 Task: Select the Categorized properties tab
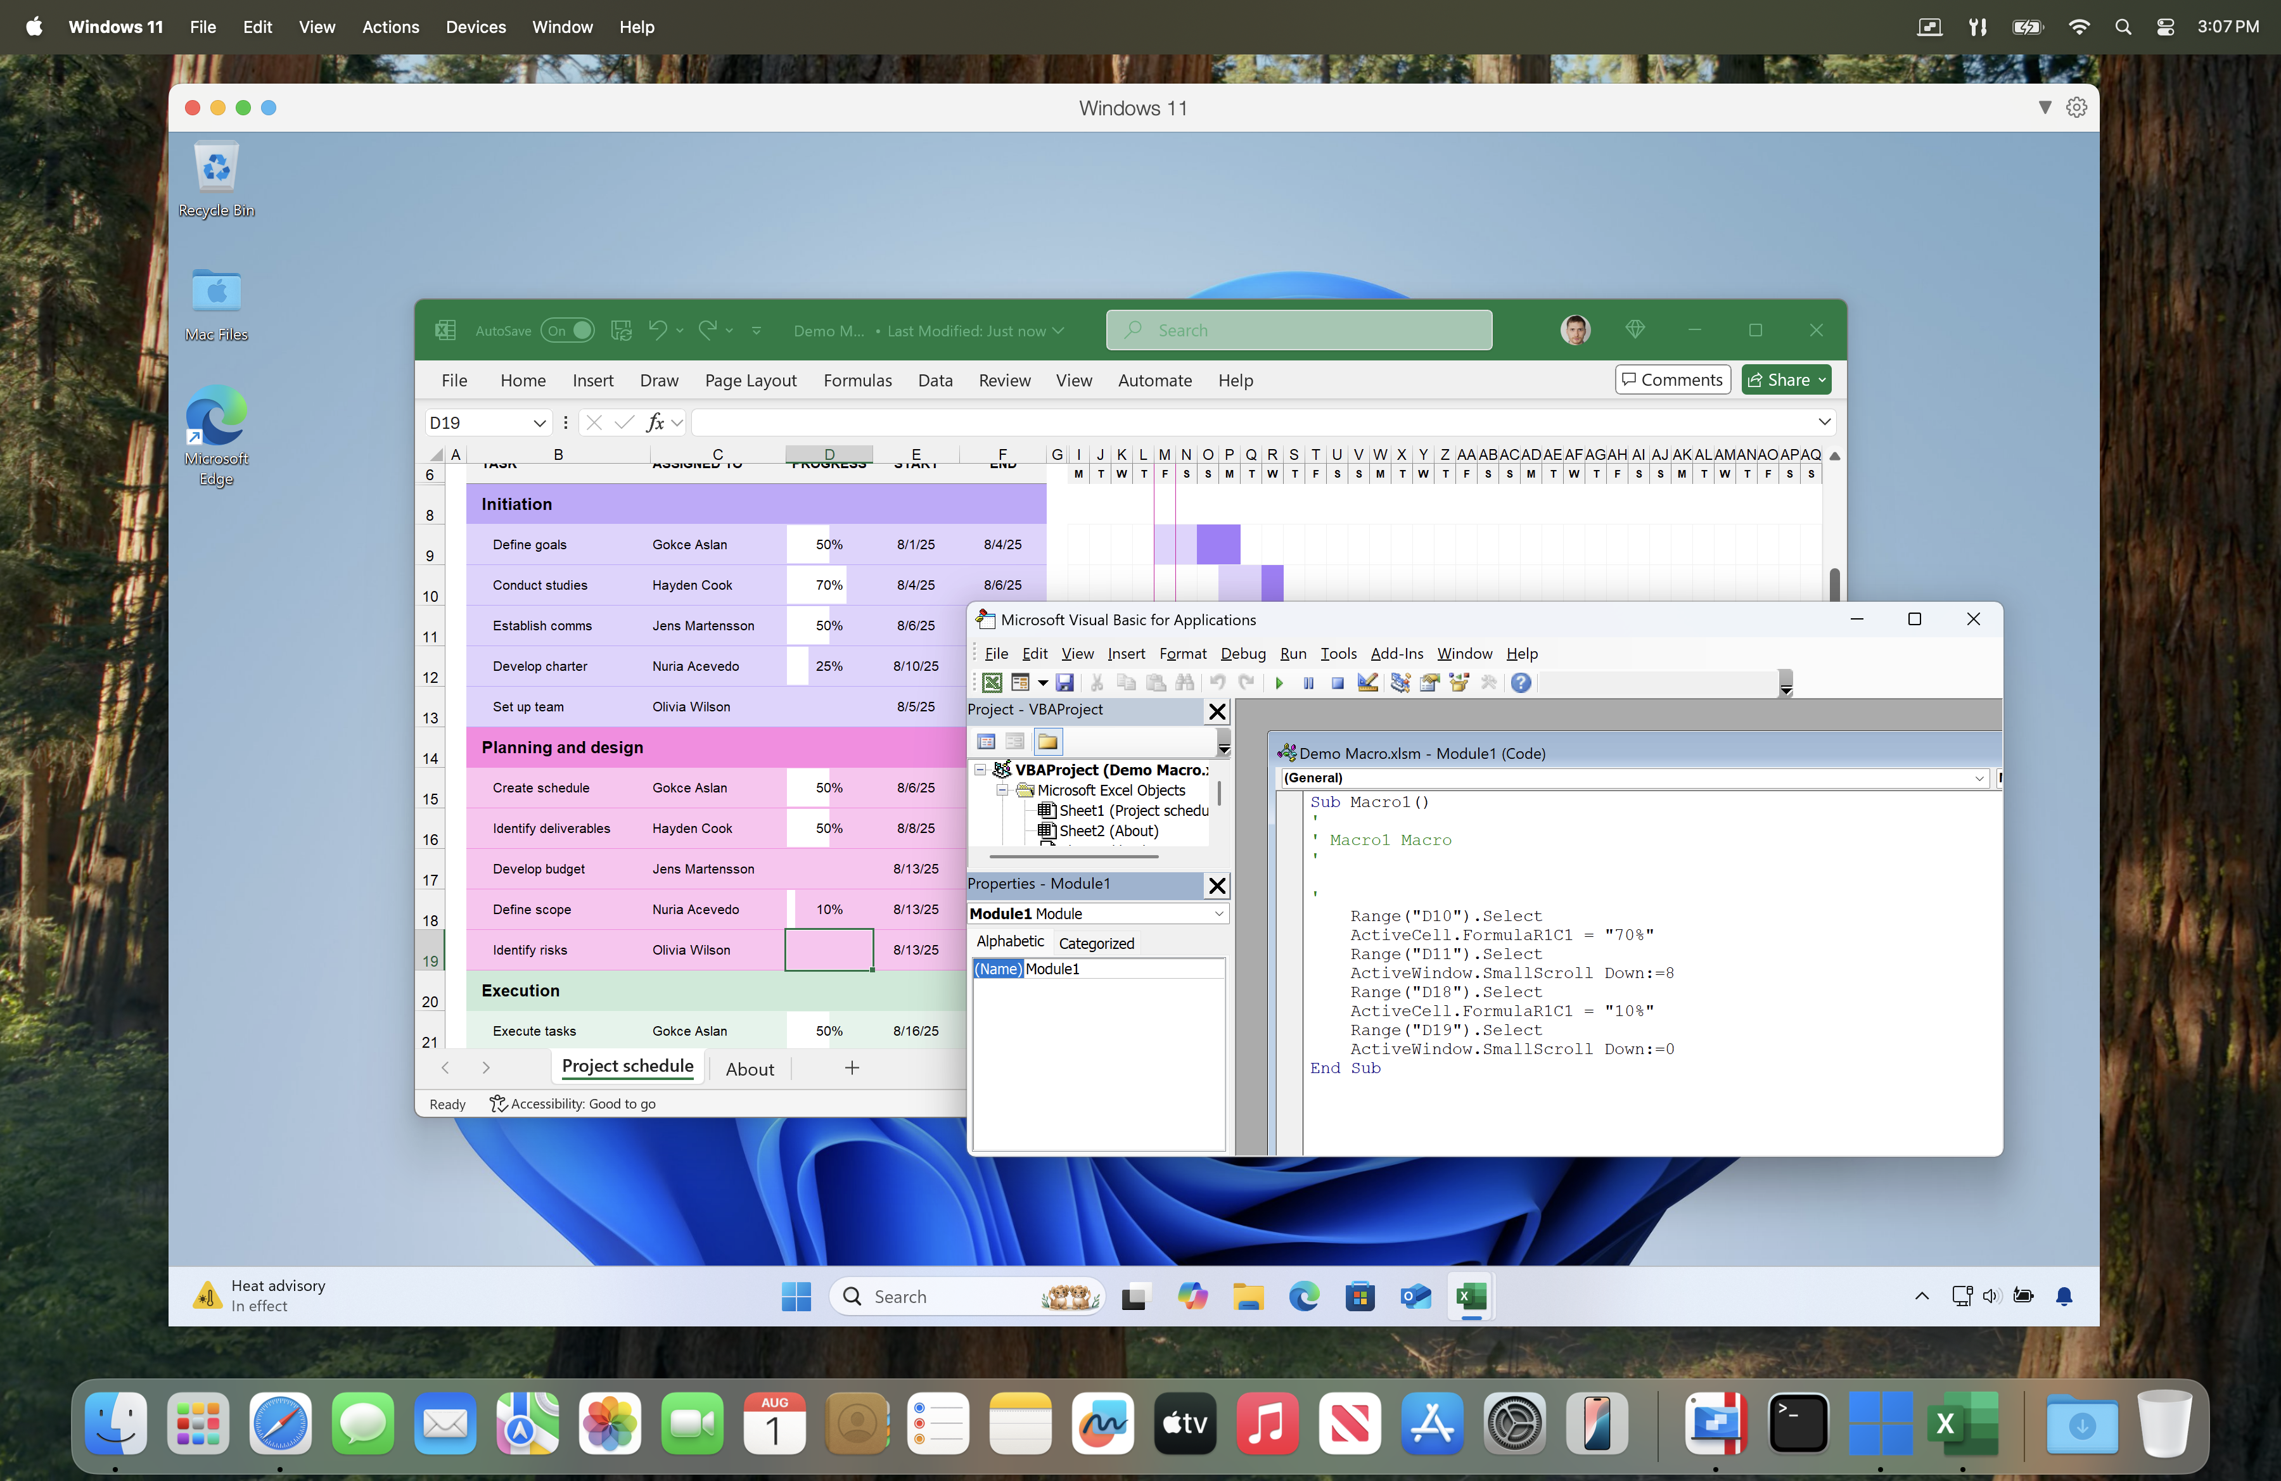[1096, 943]
